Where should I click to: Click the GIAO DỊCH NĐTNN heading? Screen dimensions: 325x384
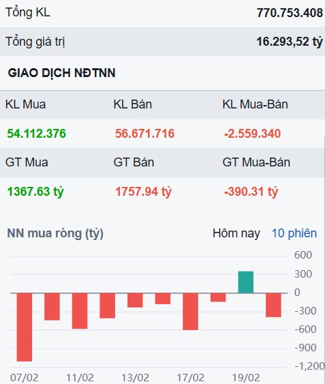click(62, 73)
